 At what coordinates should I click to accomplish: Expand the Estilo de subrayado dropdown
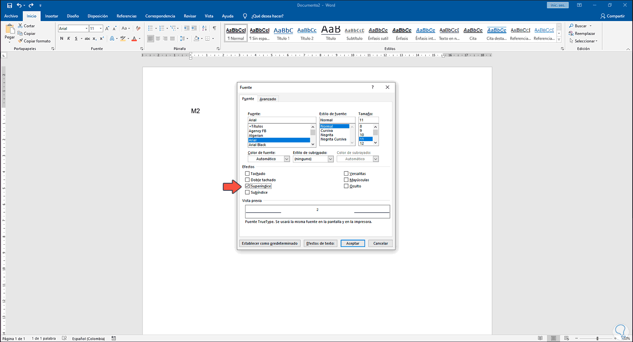(x=330, y=159)
